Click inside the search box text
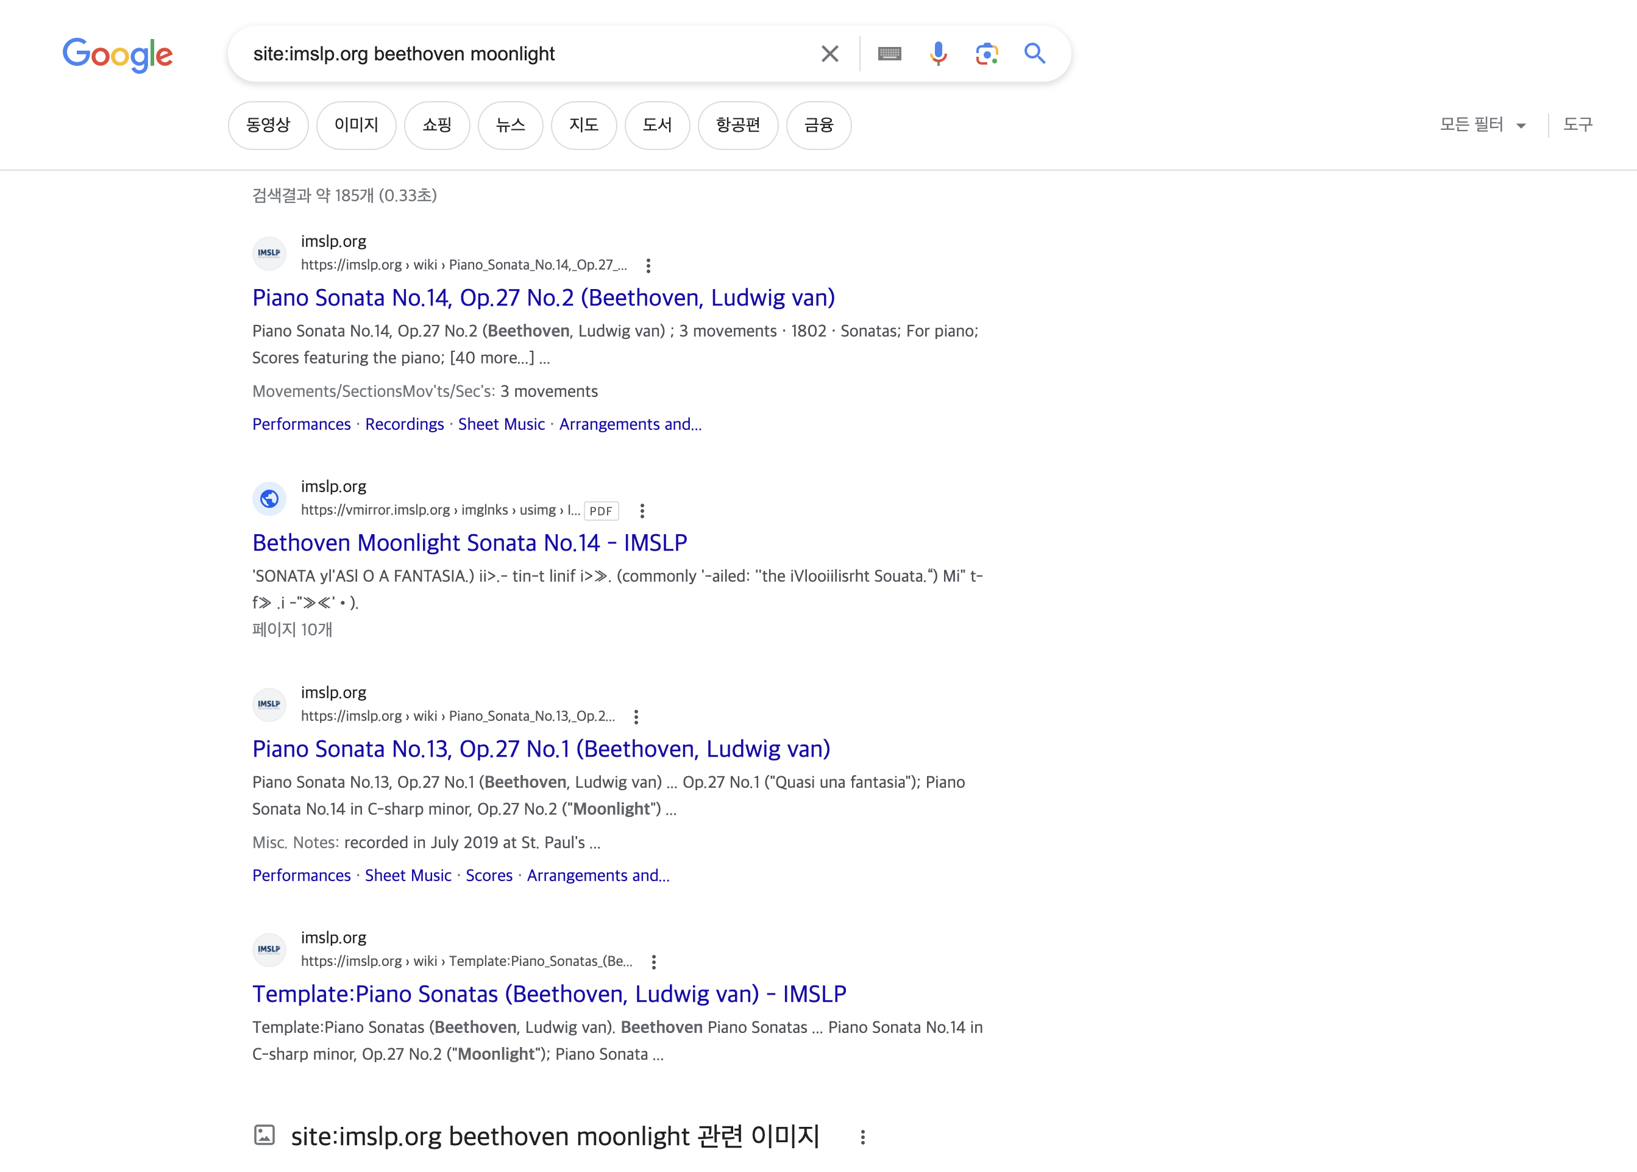Image resolution: width=1637 pixels, height=1172 pixels. tap(404, 54)
